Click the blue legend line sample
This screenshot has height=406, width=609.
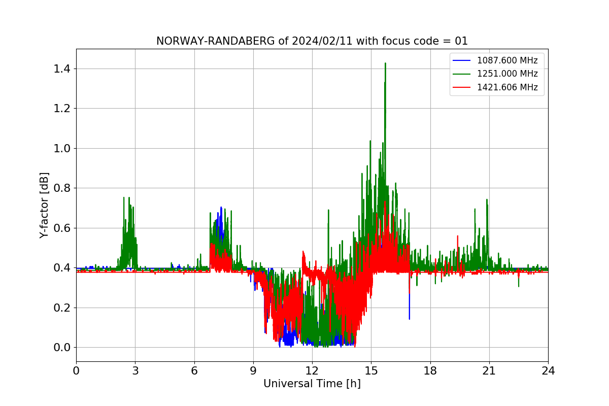[462, 60]
